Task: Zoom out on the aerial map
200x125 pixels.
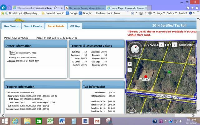Action: point(130,70)
